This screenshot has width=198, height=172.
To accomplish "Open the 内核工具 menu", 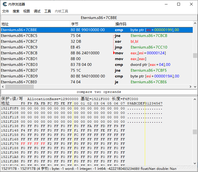I will pyautogui.click(x=61, y=11).
